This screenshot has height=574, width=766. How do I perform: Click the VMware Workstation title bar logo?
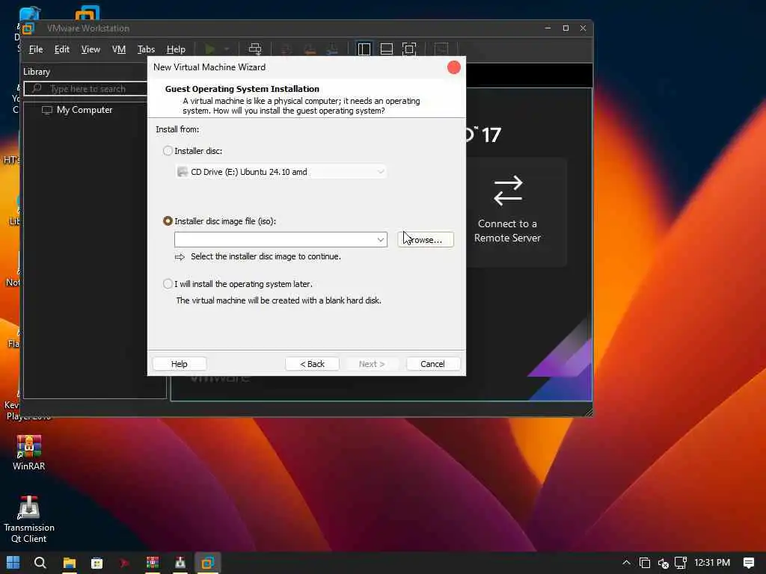point(28,28)
